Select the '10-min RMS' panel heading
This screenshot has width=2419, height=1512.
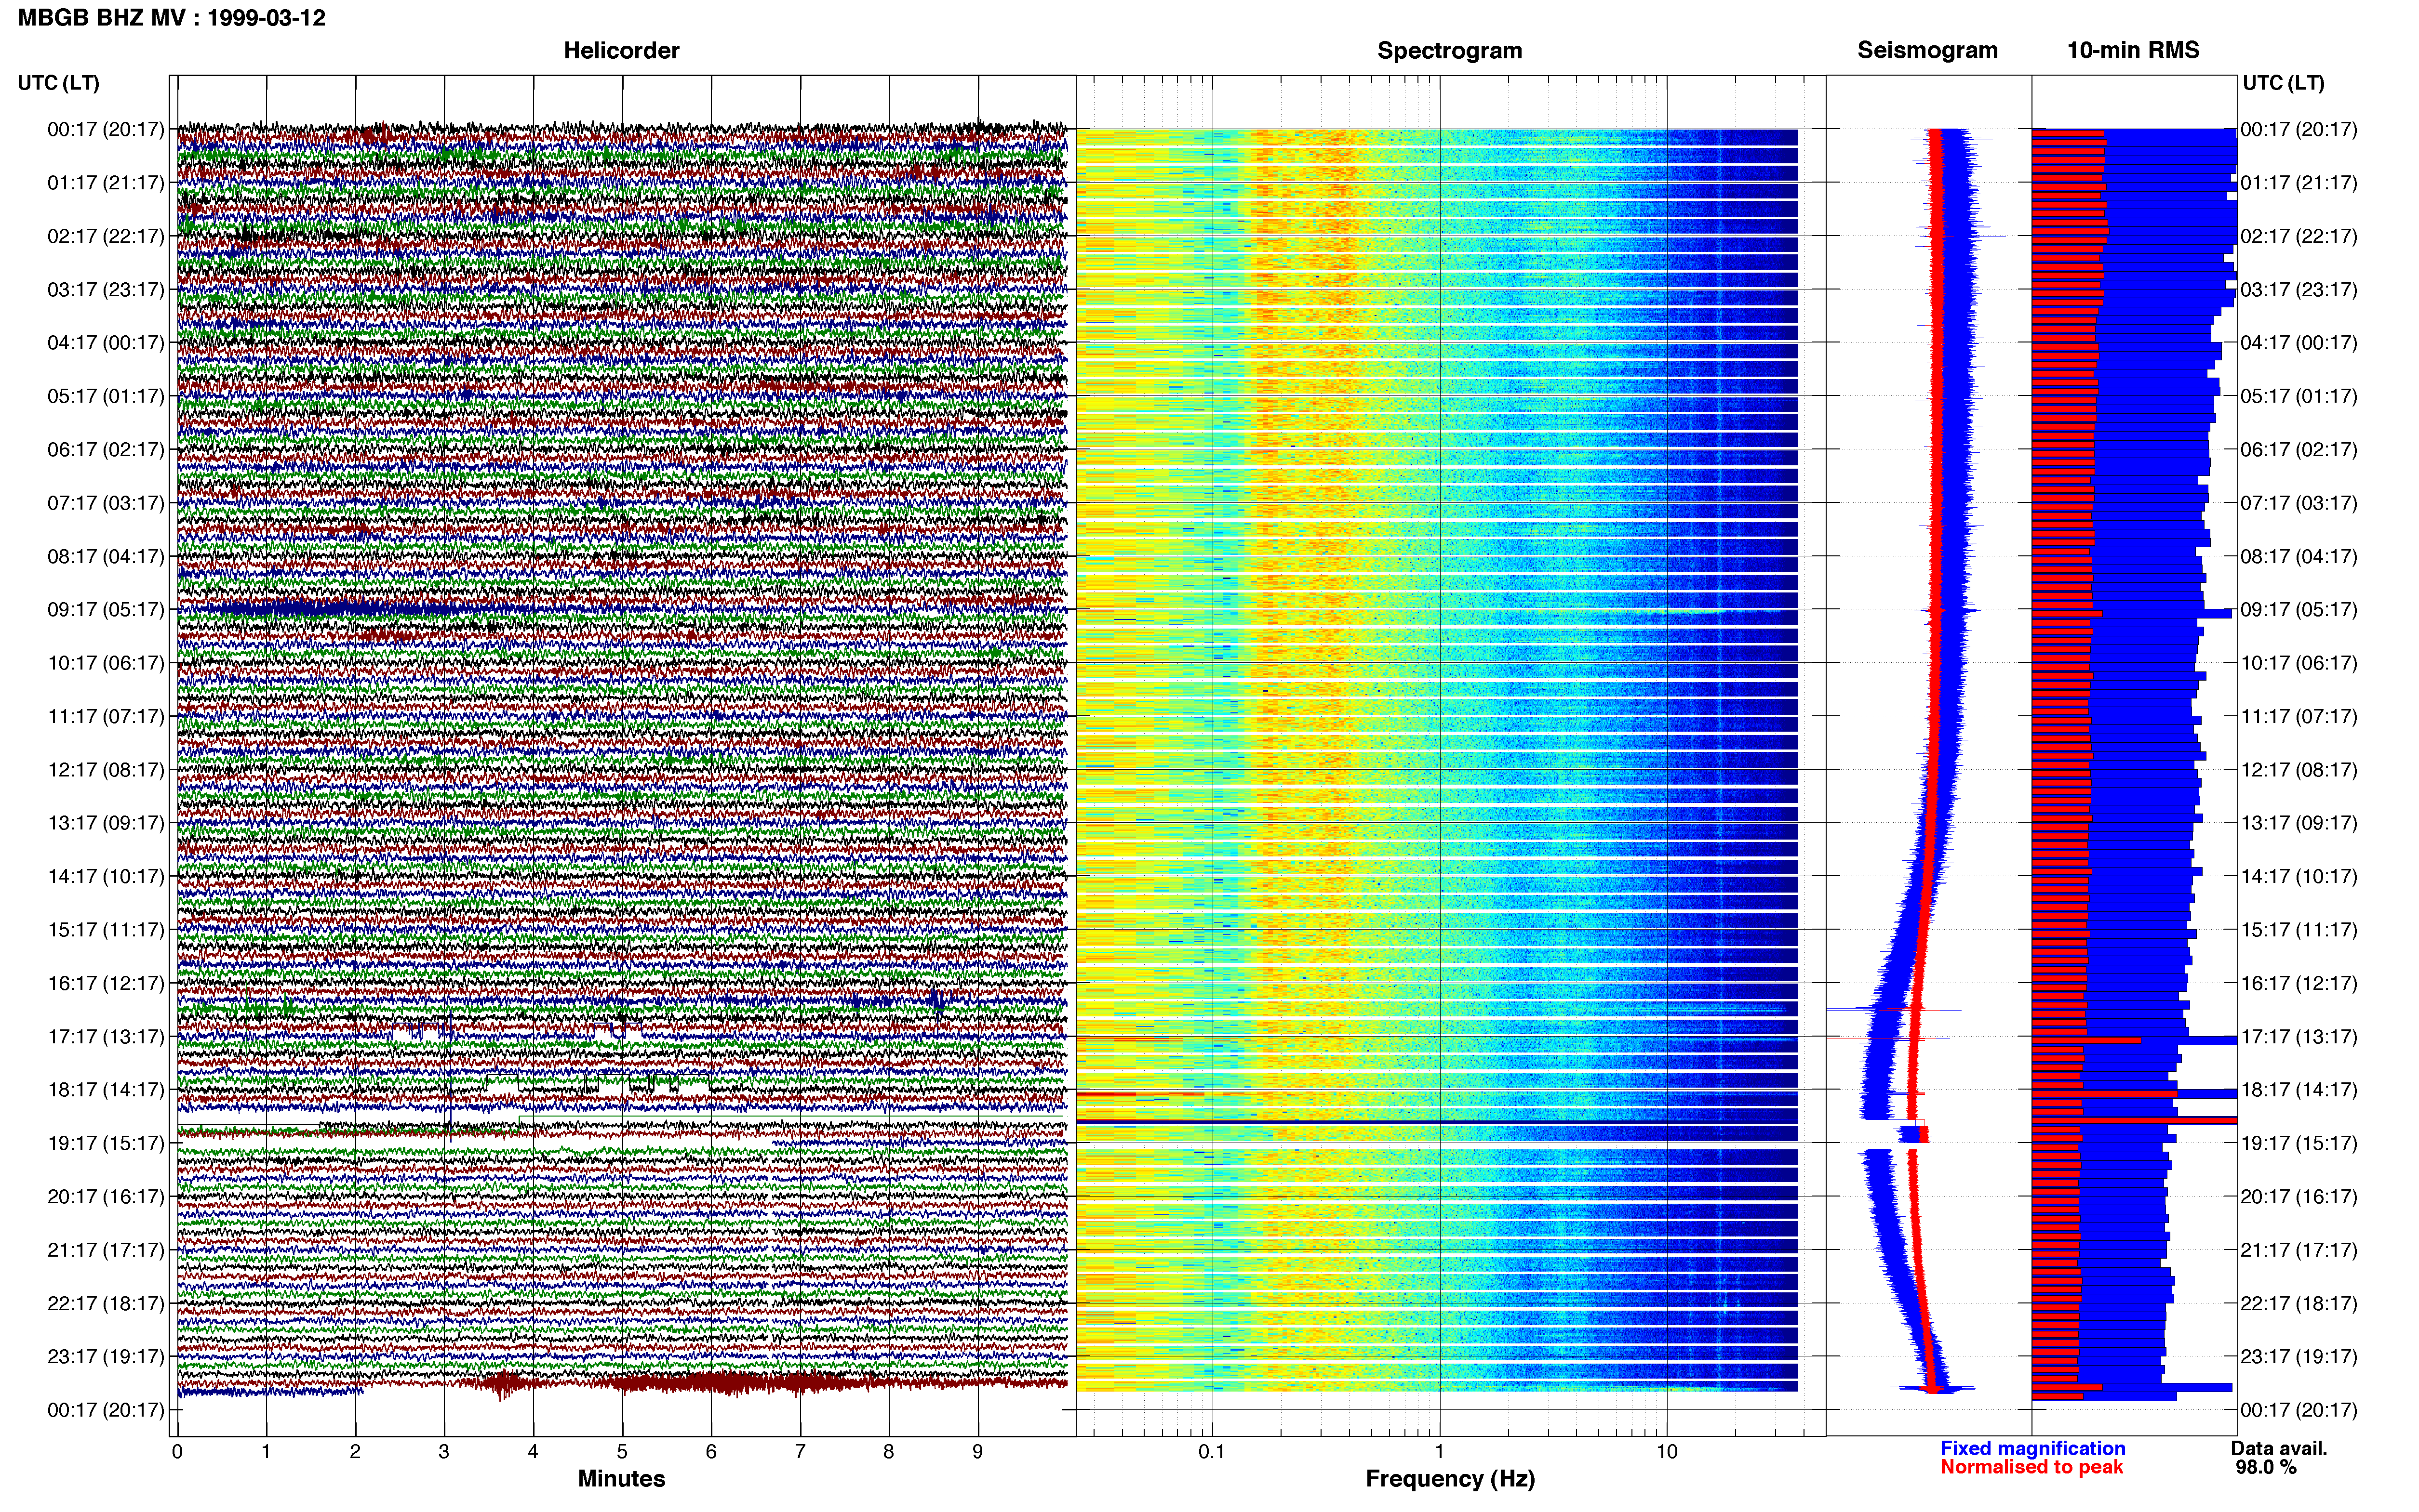2133,50
